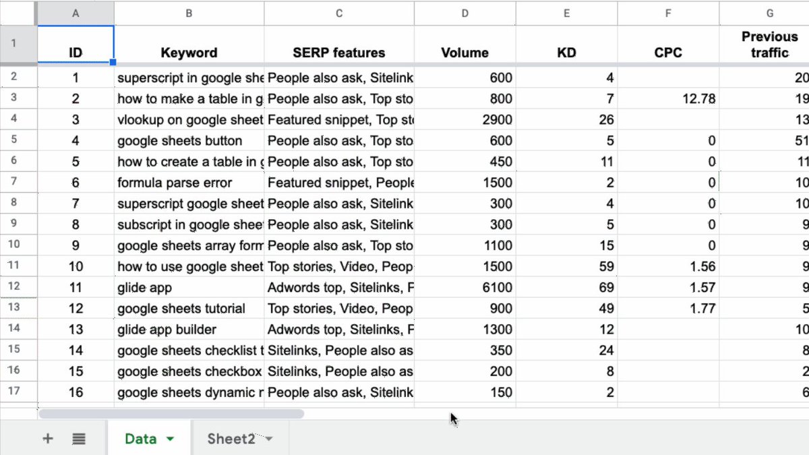
Task: Select the ID cell 10
Action: [x=76, y=267]
